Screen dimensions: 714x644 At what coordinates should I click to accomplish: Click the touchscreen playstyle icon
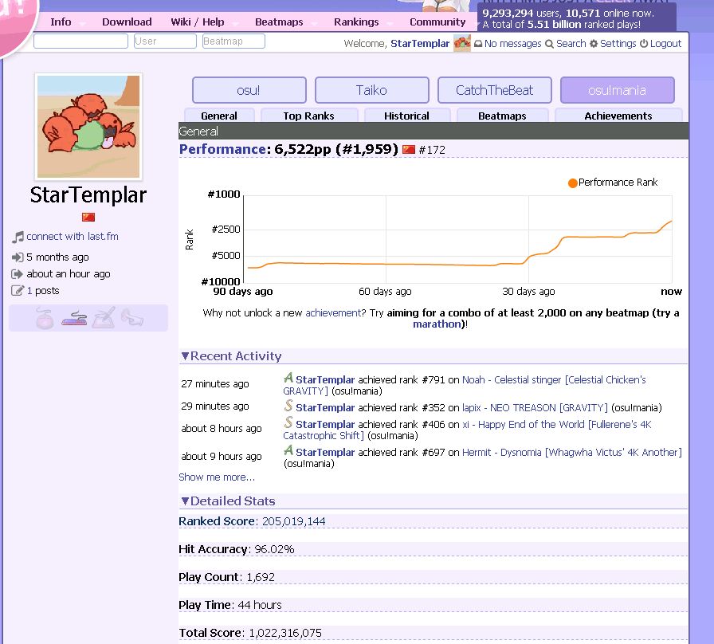coord(132,317)
